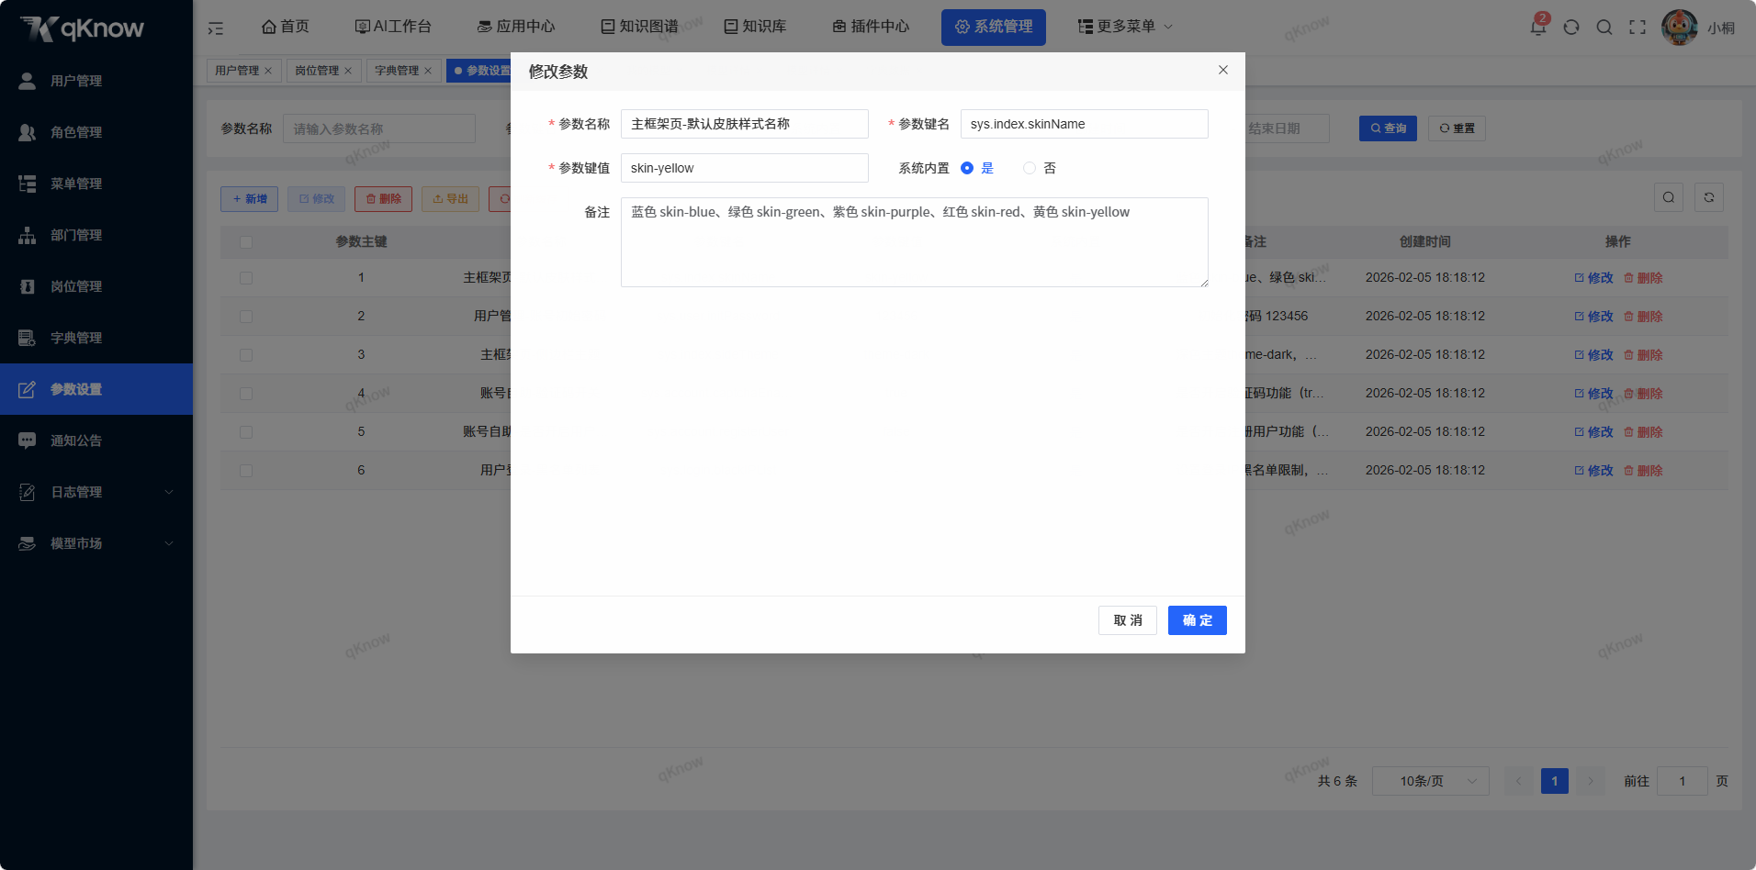Open 岗位管理 in the sidebar
This screenshot has height=870, width=1756.
96,286
